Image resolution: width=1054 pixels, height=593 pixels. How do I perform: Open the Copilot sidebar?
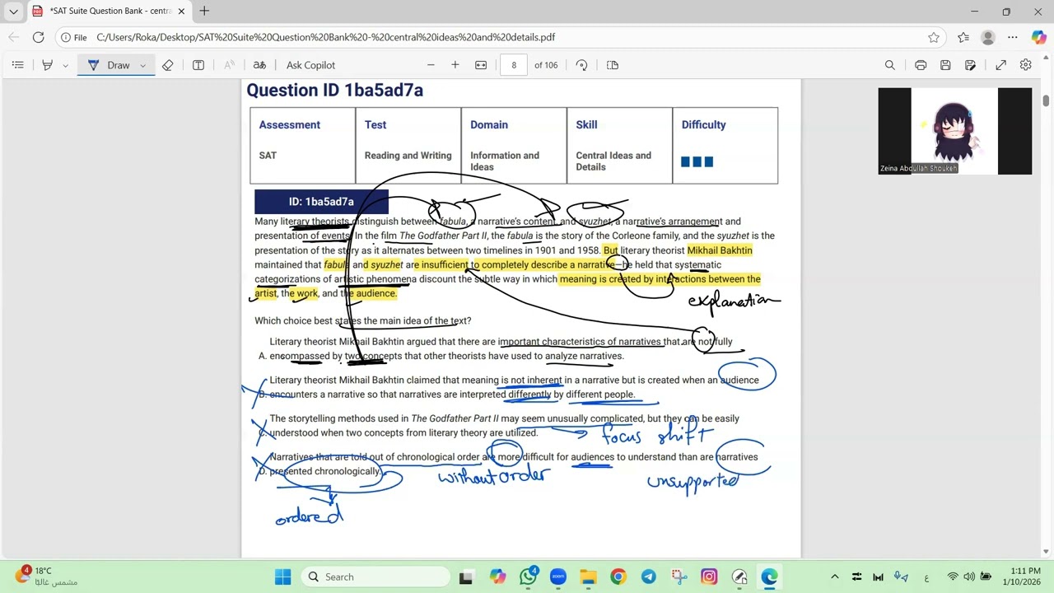pos(1039,37)
